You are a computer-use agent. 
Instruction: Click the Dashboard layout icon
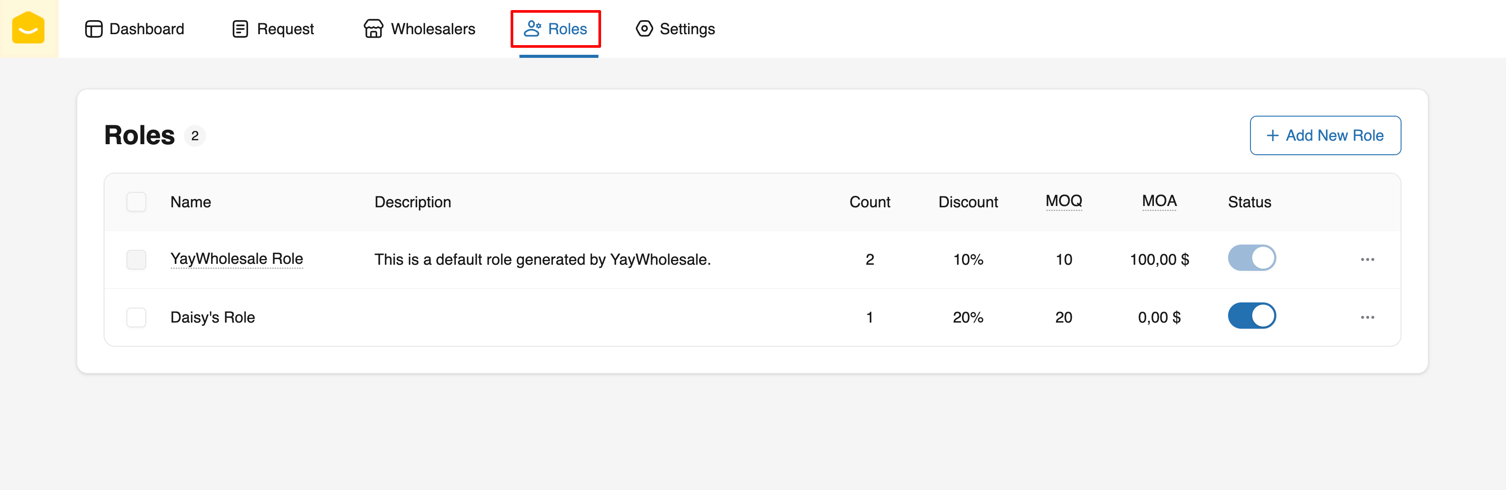(94, 28)
